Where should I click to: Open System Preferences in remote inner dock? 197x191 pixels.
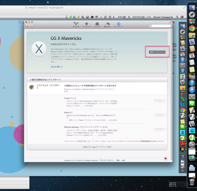coord(183,65)
